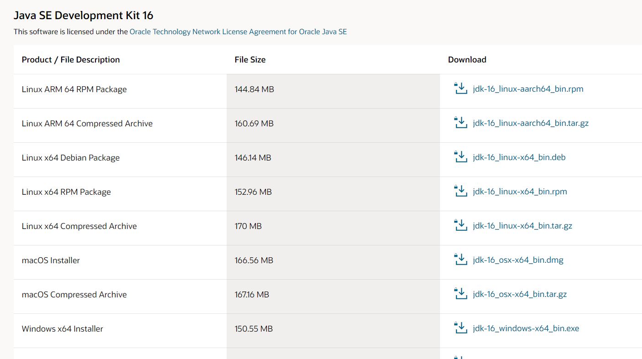Click the File Size column header
The image size is (642, 359).
click(250, 60)
